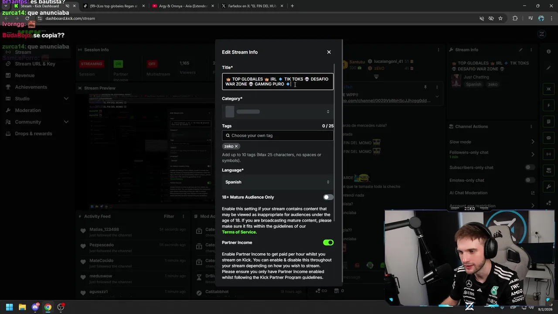Open File Explorer from taskbar
The height and width of the screenshot is (314, 558).
point(22,307)
